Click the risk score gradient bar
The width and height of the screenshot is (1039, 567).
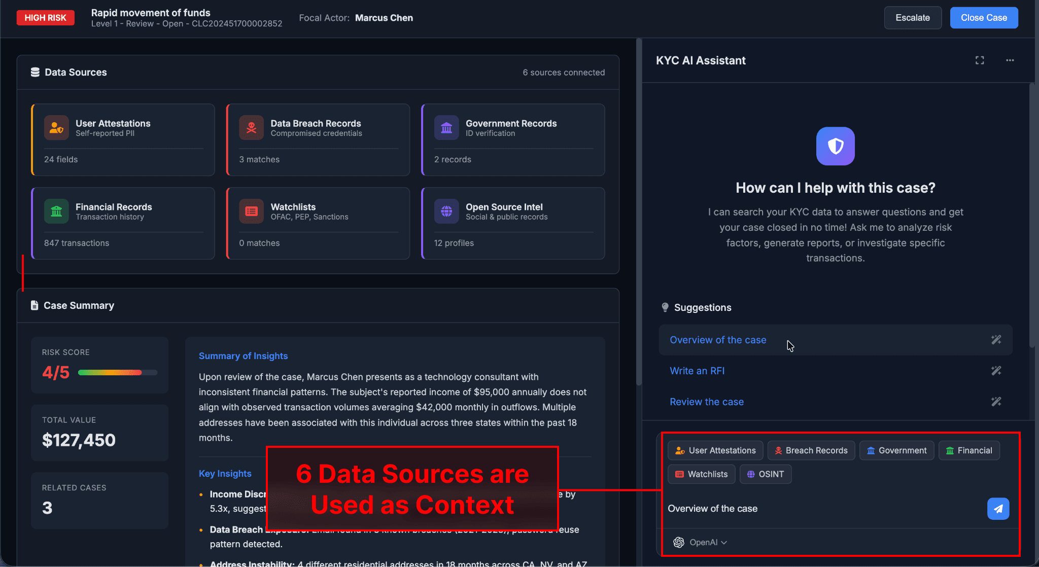pyautogui.click(x=117, y=372)
